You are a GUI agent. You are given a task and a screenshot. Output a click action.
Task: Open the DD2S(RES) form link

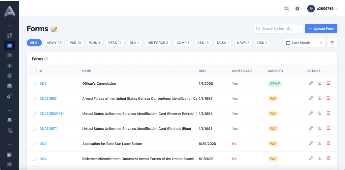[x=49, y=99]
